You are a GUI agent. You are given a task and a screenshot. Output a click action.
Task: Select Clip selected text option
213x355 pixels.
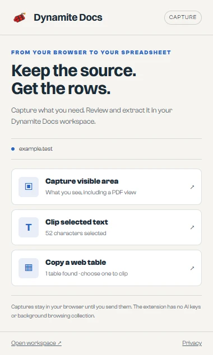pos(106,227)
